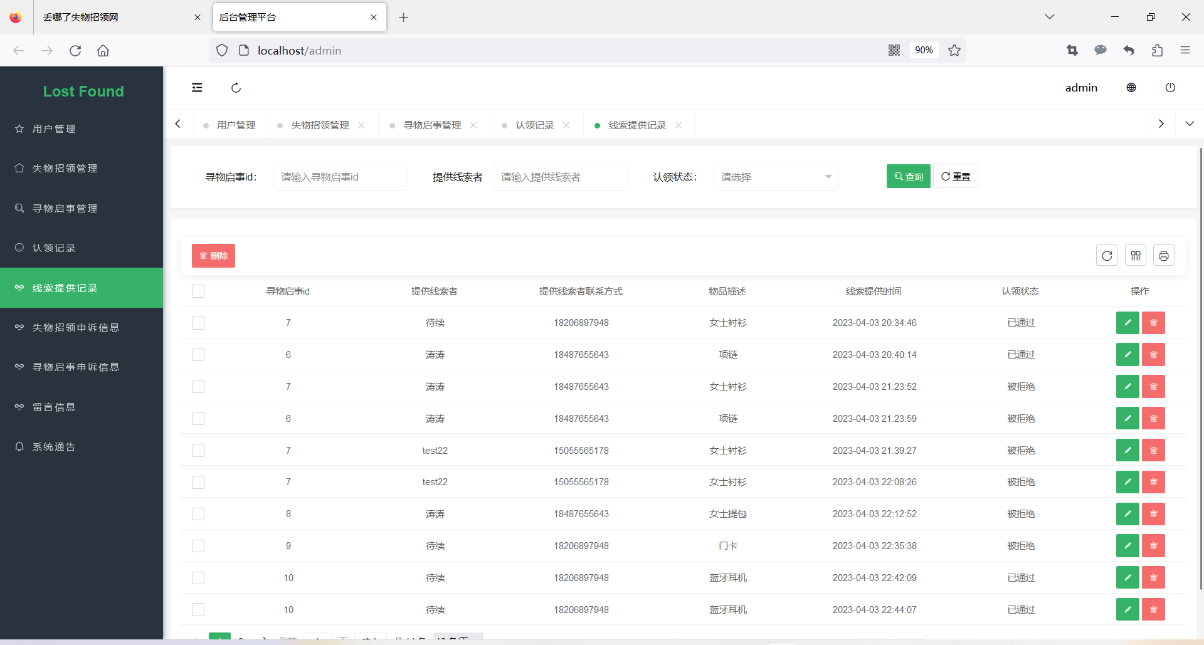Delete the row dated 2023-04-03 22:42:09
This screenshot has width=1204, height=645.
[x=1154, y=578]
